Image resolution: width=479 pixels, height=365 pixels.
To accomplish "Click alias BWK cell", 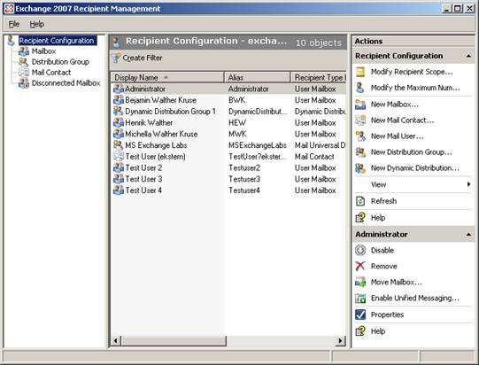I will click(x=236, y=100).
